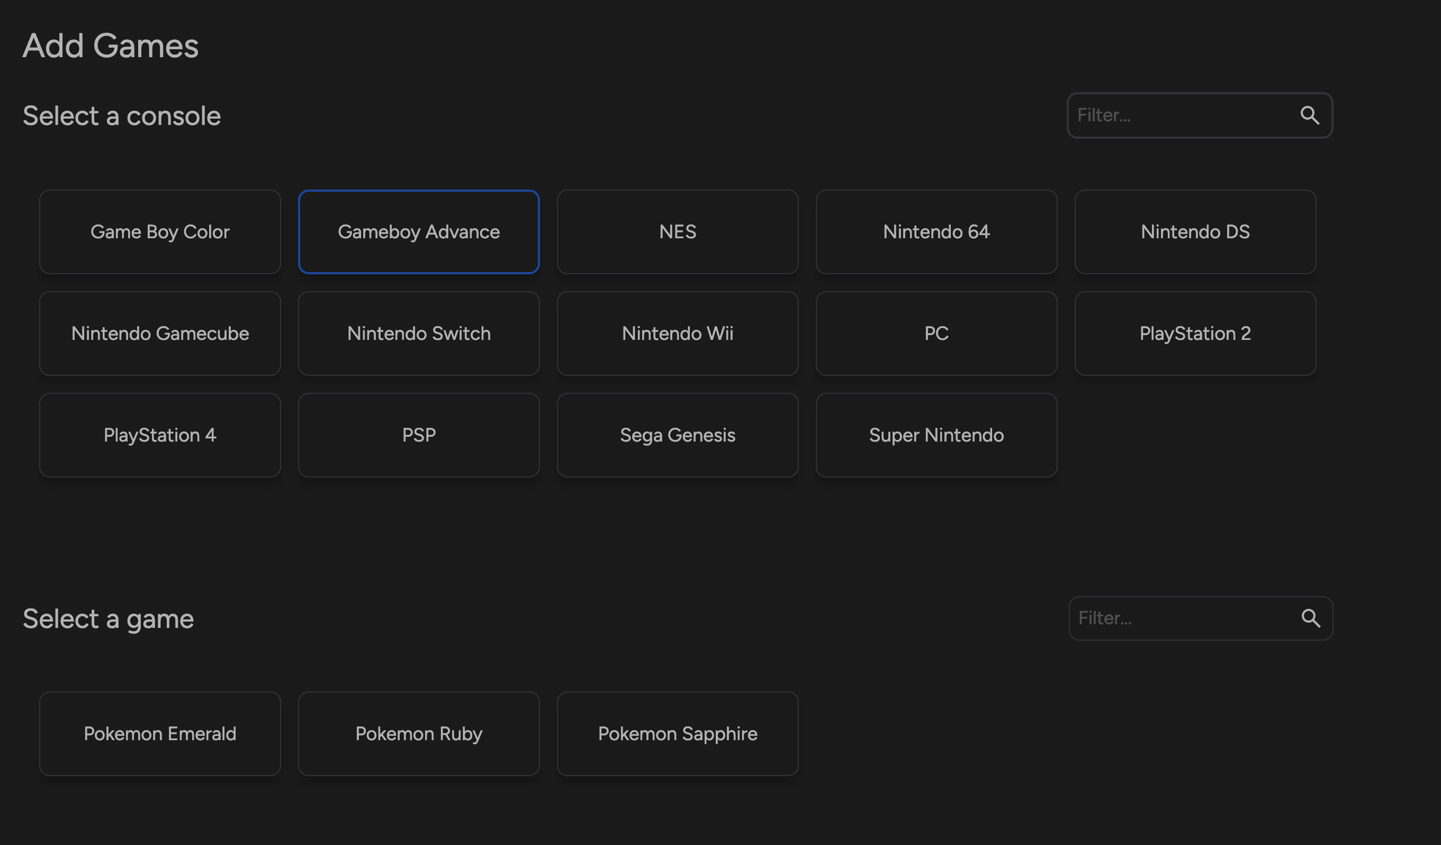This screenshot has height=845, width=1441.
Task: Choose the Pokemon Ruby game
Action: coord(419,733)
